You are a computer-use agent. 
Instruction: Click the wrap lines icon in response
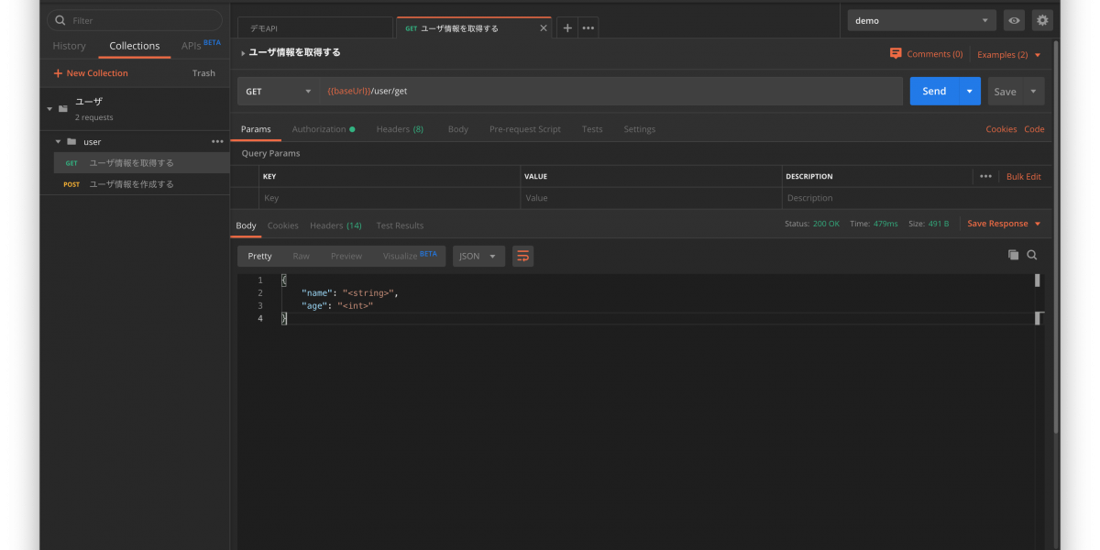click(x=522, y=256)
